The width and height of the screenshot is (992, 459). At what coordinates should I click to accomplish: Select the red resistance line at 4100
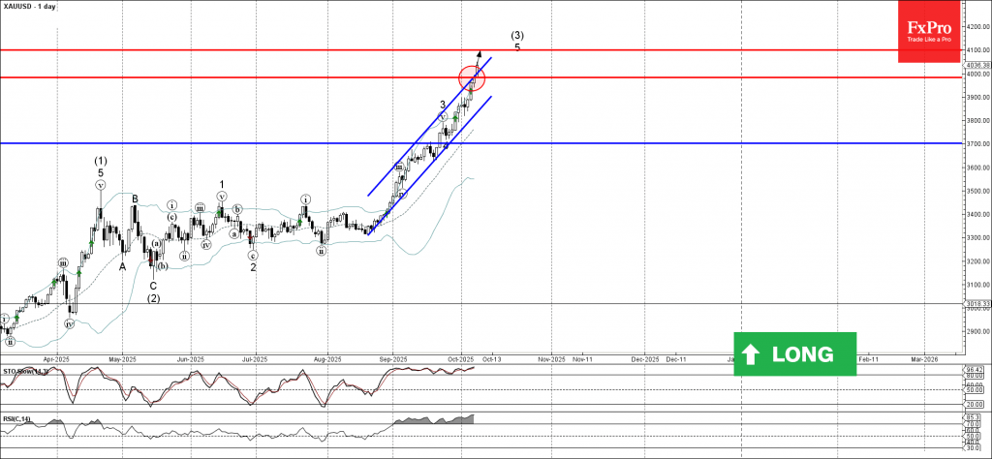[x=480, y=50]
